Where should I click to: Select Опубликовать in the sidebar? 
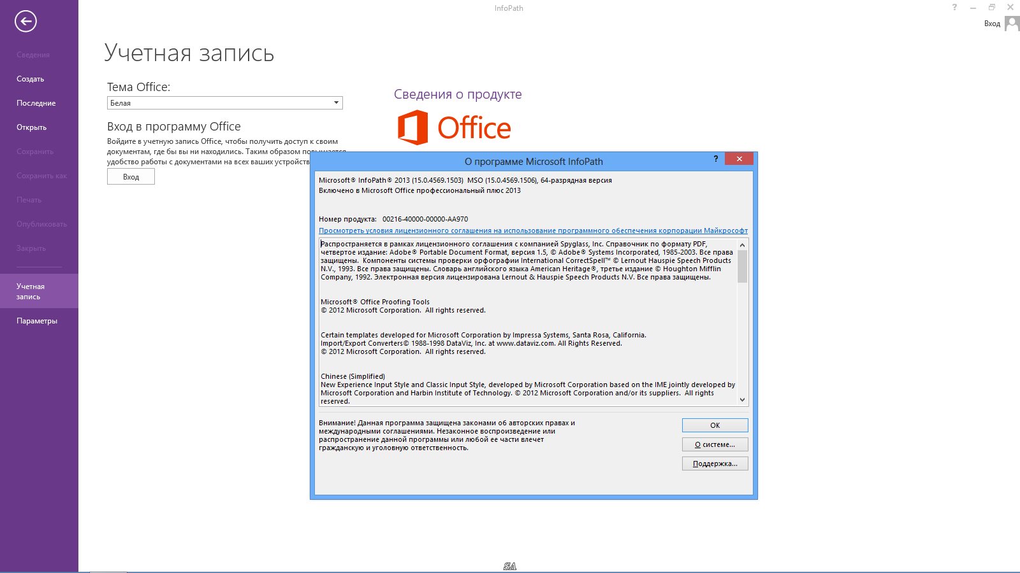41,224
